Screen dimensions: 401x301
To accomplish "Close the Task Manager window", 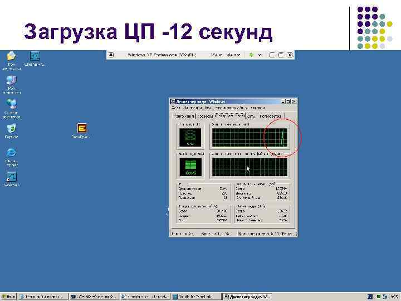I will [294, 101].
